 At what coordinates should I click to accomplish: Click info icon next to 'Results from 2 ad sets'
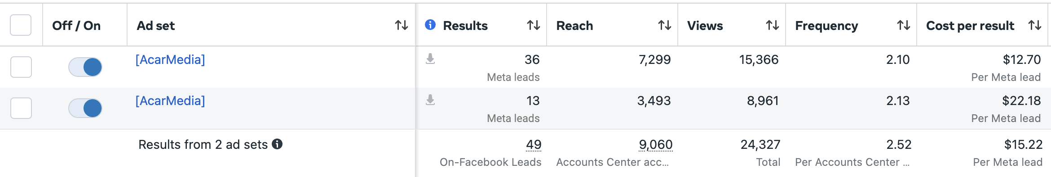click(277, 144)
